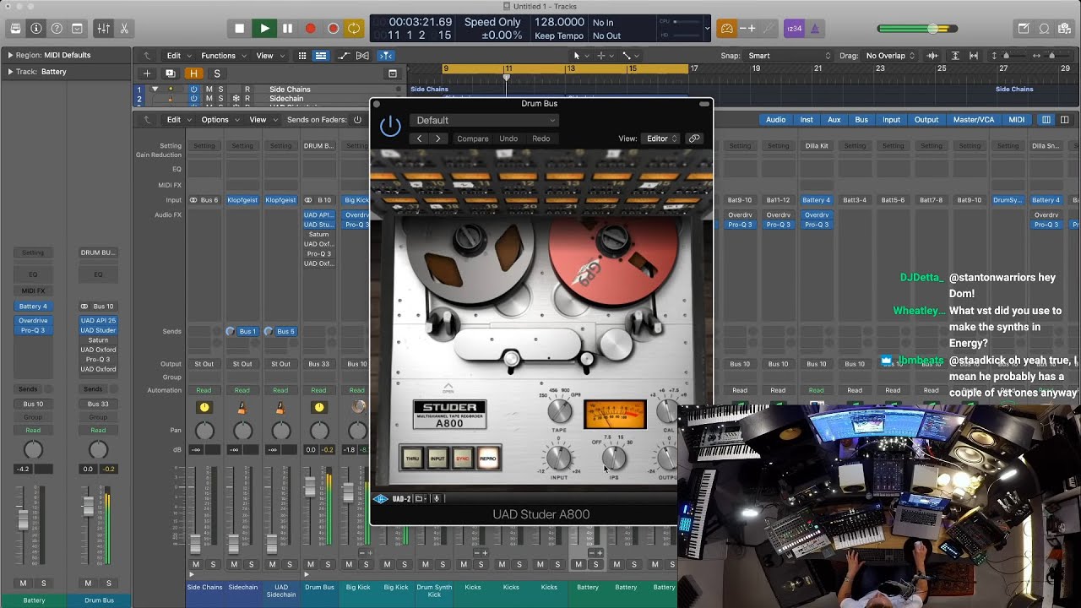Click the Compare button in plugin header
Viewport: 1081px width, 608px height.
pos(473,138)
